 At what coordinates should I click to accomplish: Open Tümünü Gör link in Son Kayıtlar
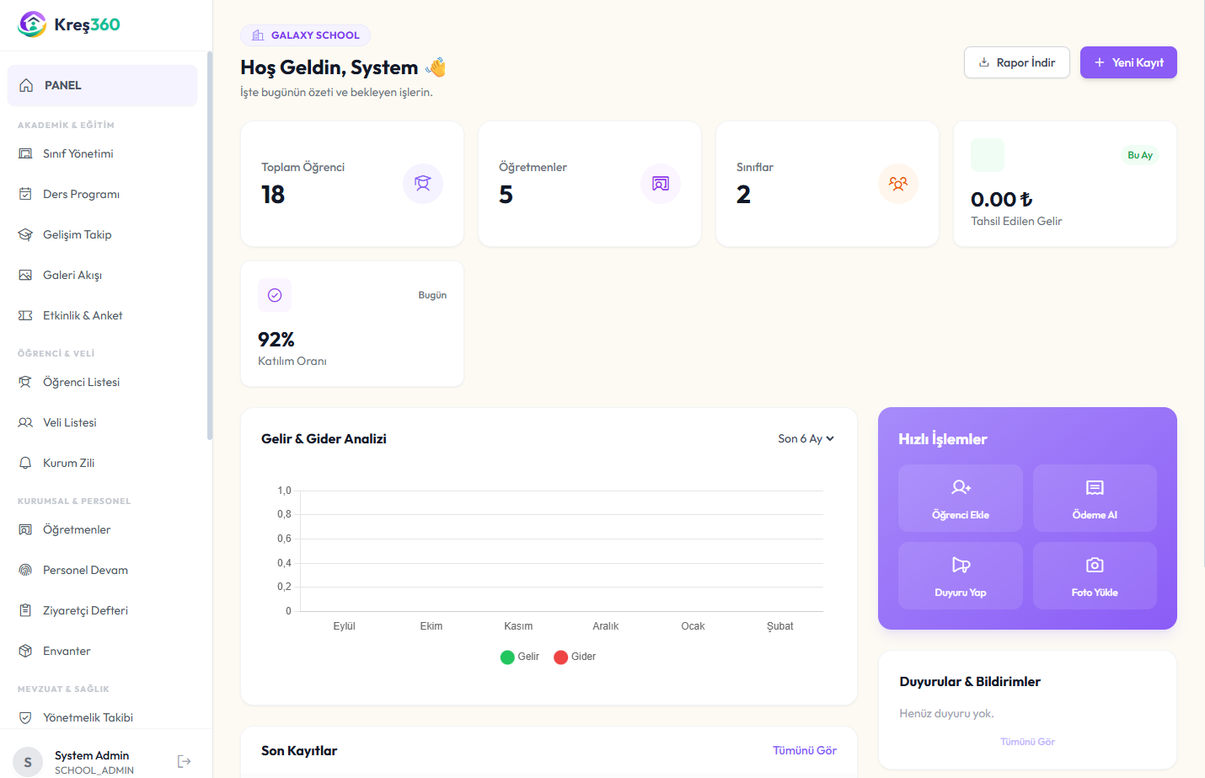click(x=804, y=750)
